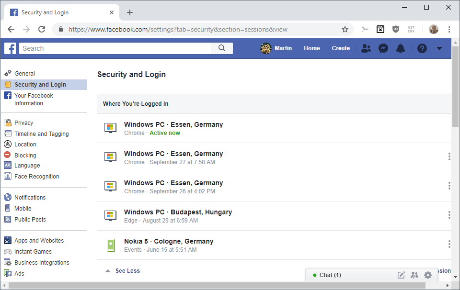Click the Where You're Logged In heading

(x=136, y=104)
